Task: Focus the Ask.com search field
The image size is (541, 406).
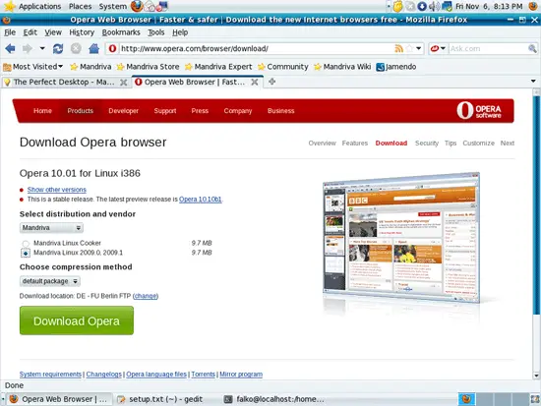Action: pyautogui.click(x=488, y=48)
